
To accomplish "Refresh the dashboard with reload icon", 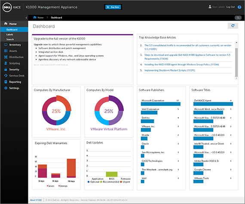I will pos(233,26).
